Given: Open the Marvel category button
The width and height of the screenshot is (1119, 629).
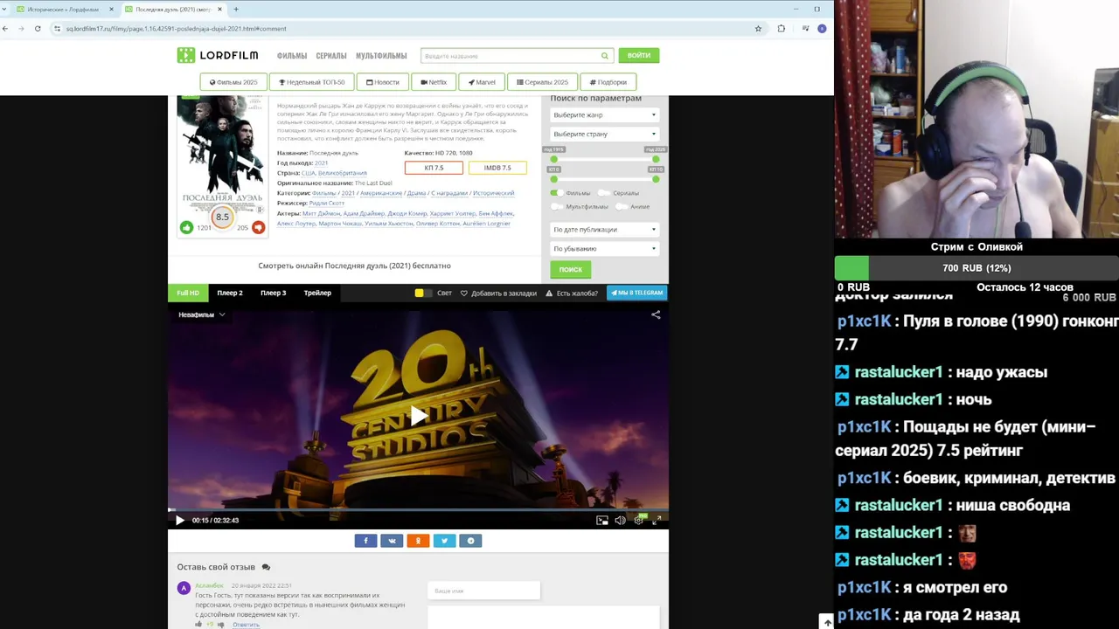Looking at the screenshot, I should pos(482,82).
